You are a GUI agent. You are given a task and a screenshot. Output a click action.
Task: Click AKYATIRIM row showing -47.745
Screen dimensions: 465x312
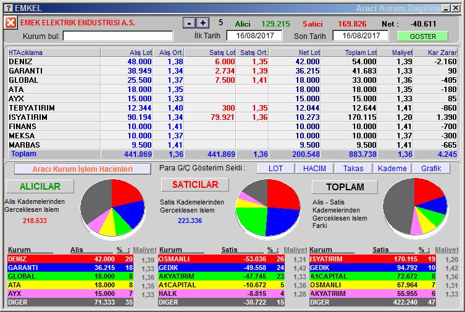point(221,276)
